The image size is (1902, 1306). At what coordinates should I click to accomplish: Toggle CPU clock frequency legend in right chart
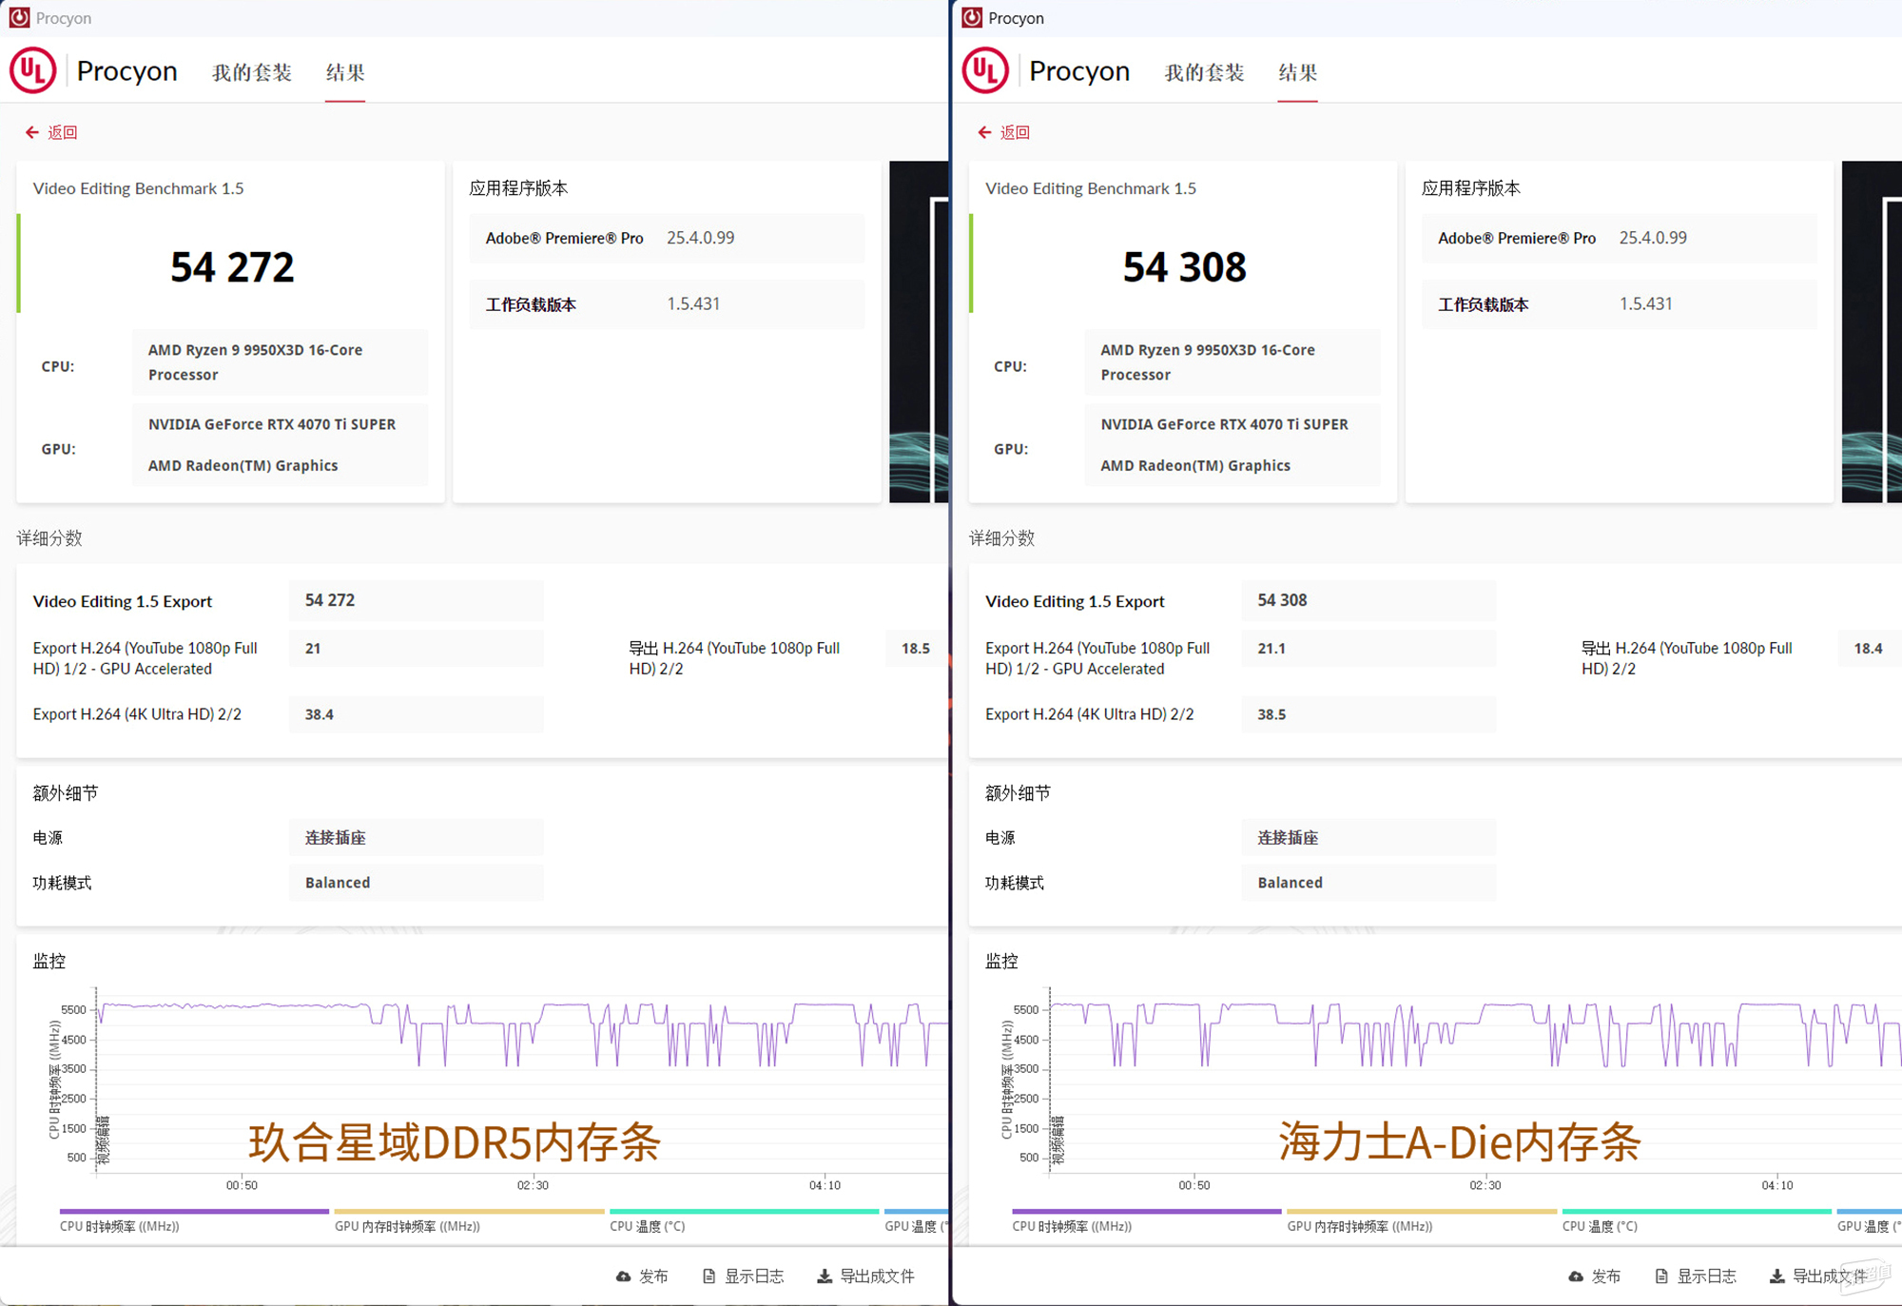1072,1226
